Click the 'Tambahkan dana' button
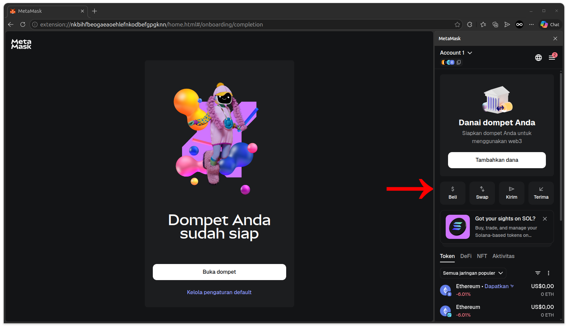Image resolution: width=568 pixels, height=328 pixels. click(496, 160)
